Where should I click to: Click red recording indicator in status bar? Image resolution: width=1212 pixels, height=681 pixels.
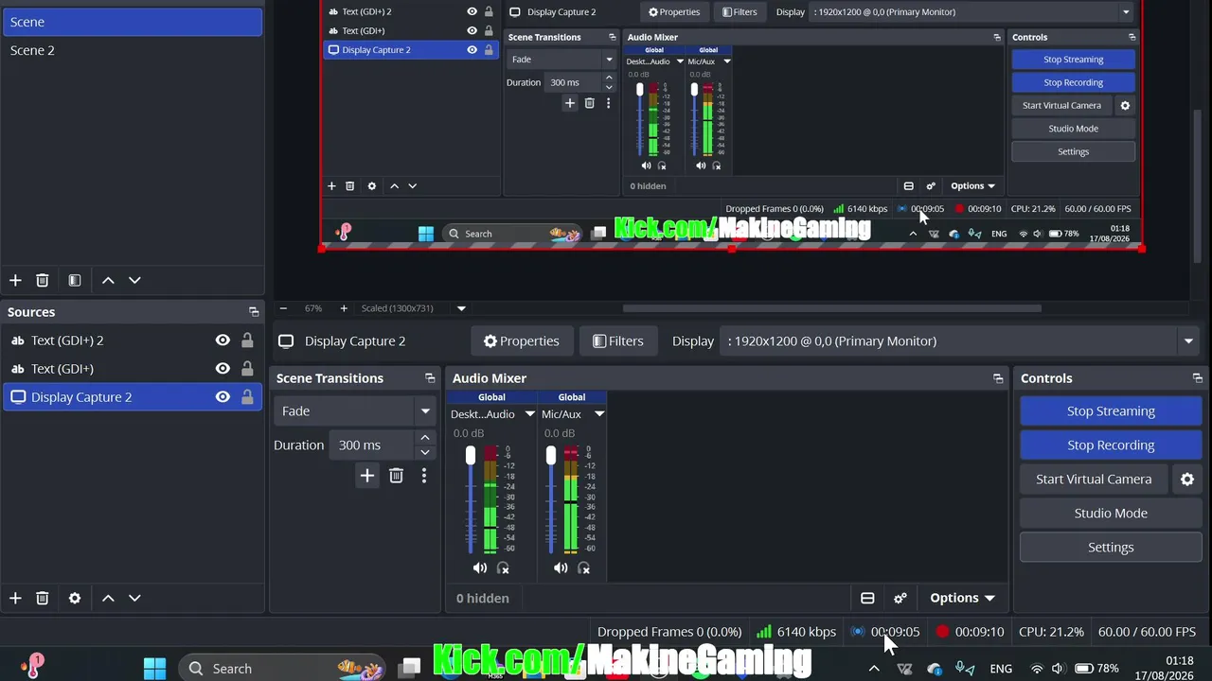click(942, 632)
